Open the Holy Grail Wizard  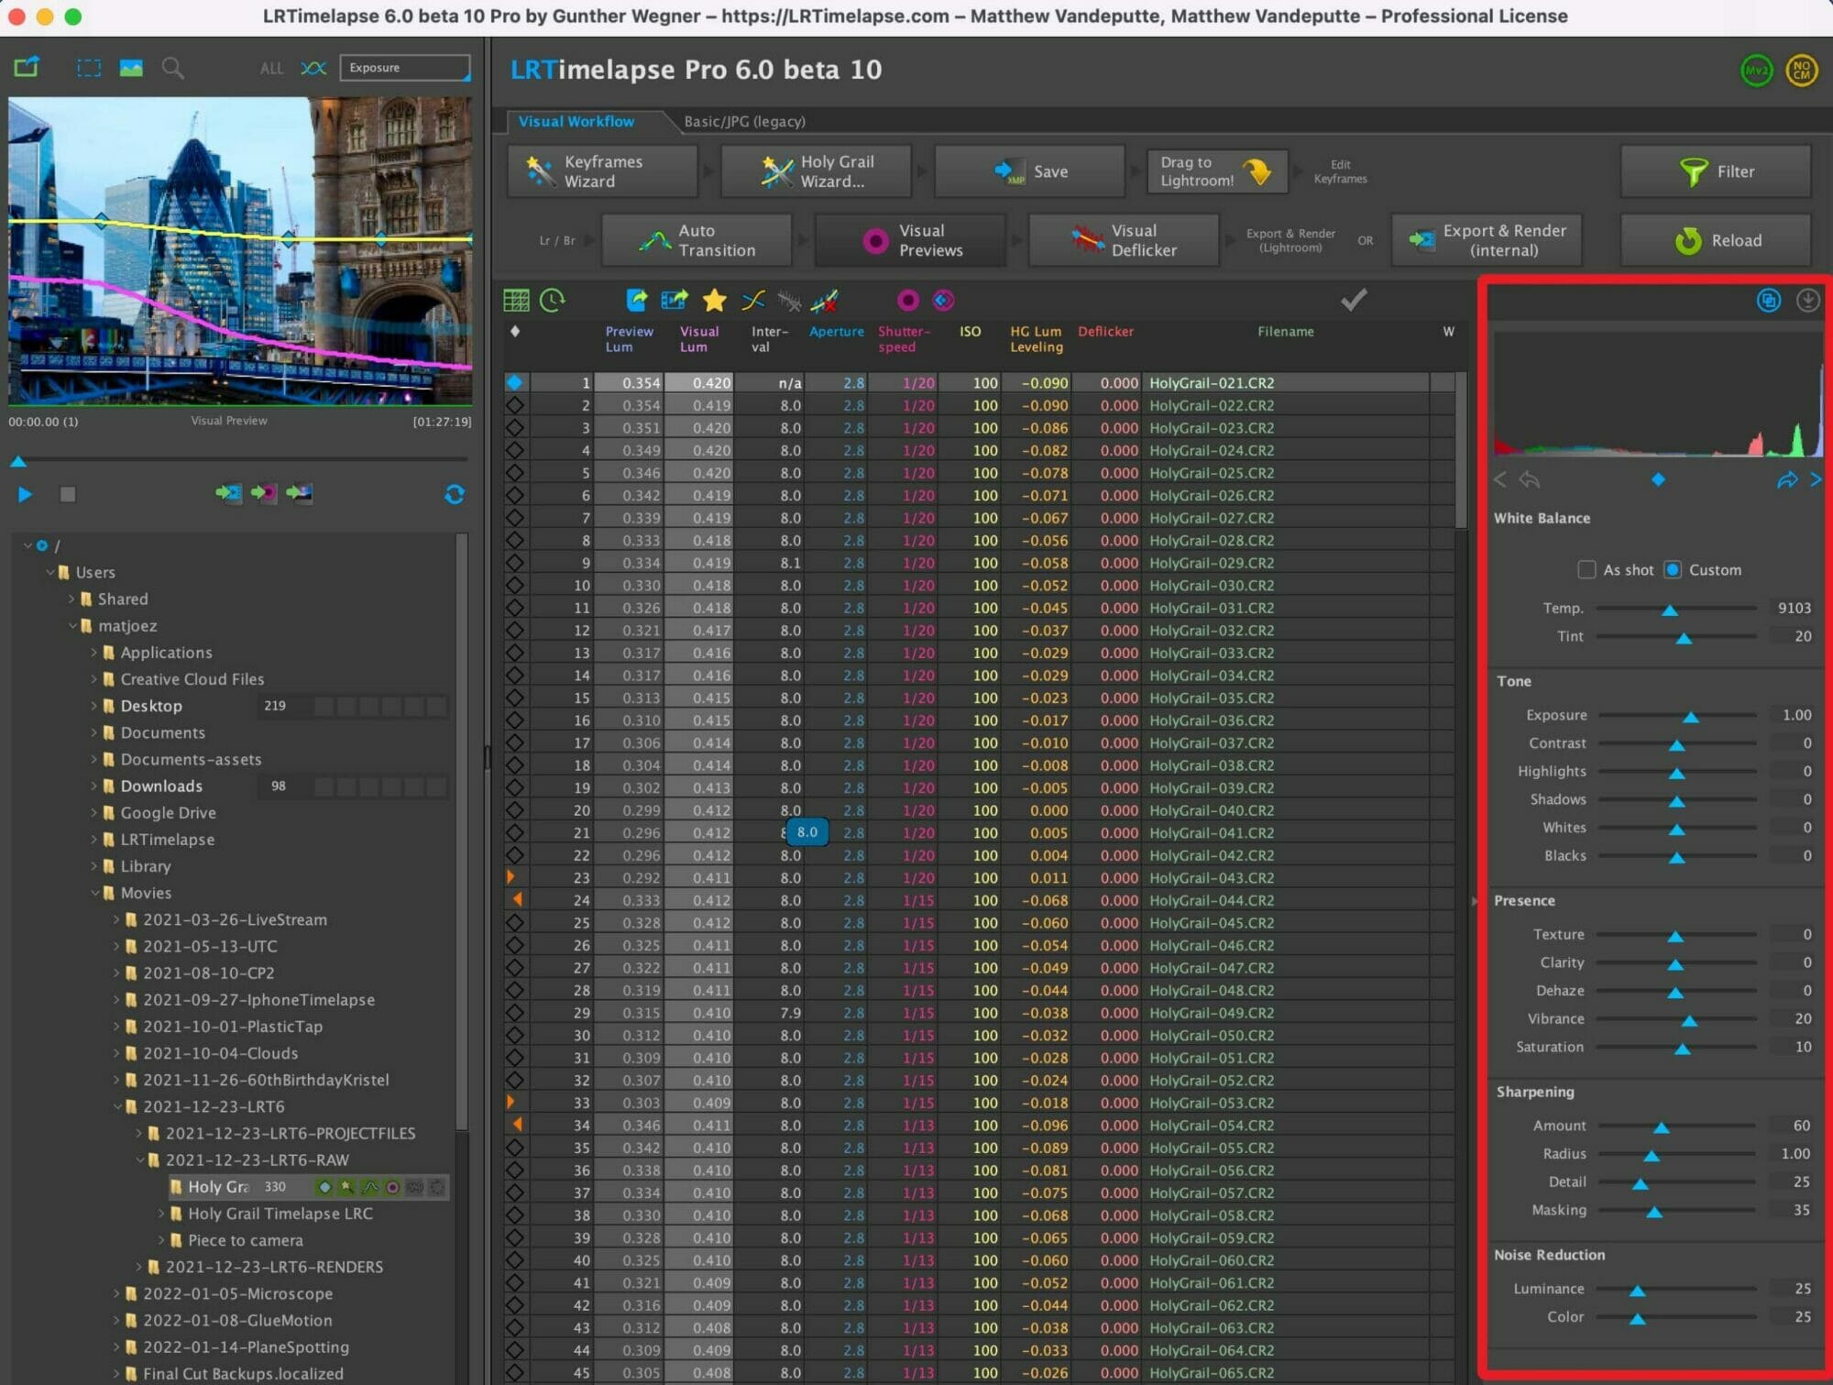click(817, 171)
